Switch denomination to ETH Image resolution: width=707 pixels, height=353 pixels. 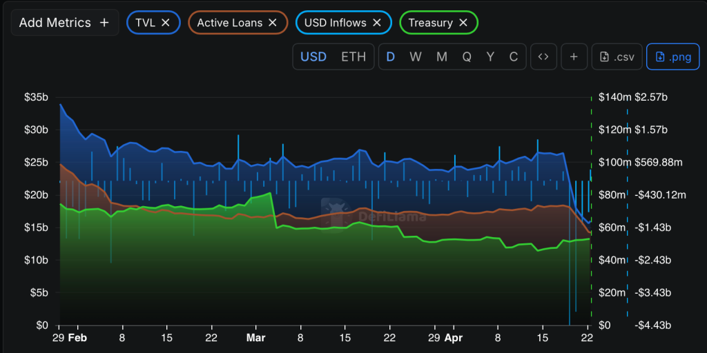point(353,57)
